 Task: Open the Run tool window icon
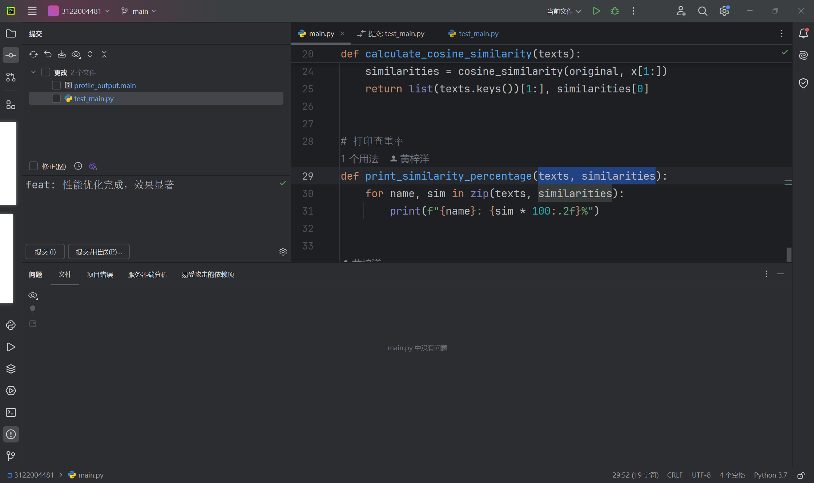pos(11,347)
